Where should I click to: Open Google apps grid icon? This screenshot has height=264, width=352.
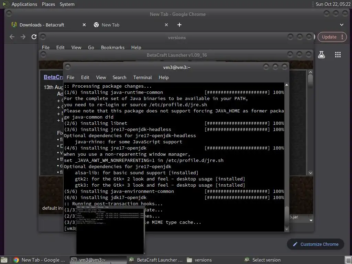338,55
